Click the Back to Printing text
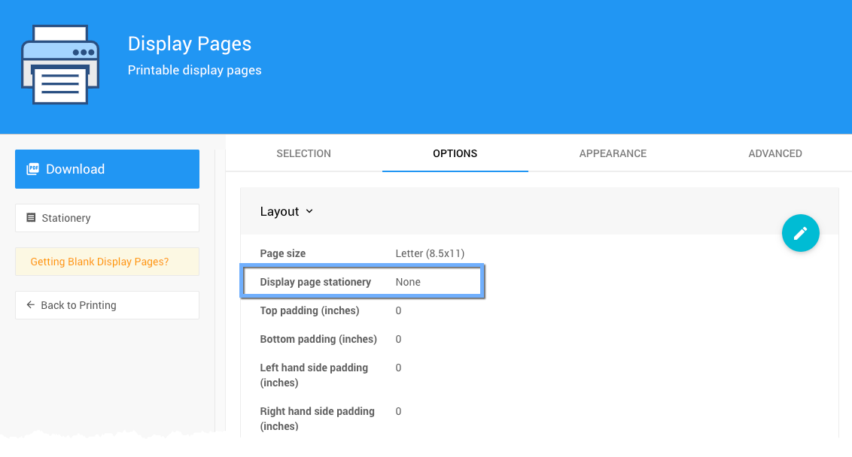The image size is (852, 457). click(78, 305)
